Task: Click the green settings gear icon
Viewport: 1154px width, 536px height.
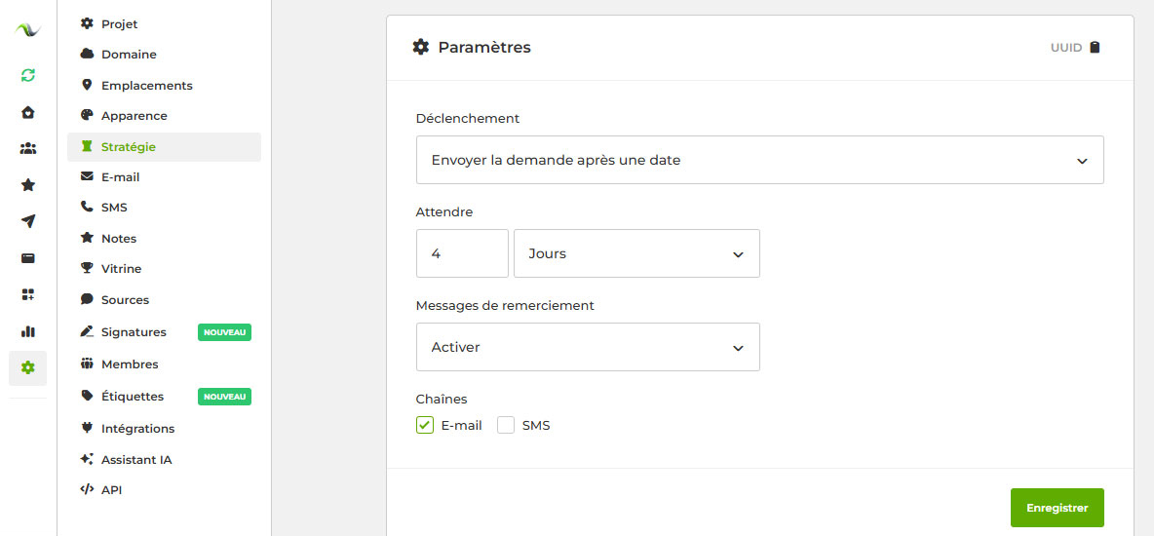Action: tap(27, 367)
